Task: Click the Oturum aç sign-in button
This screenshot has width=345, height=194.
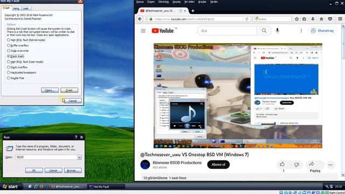Action: [322, 31]
